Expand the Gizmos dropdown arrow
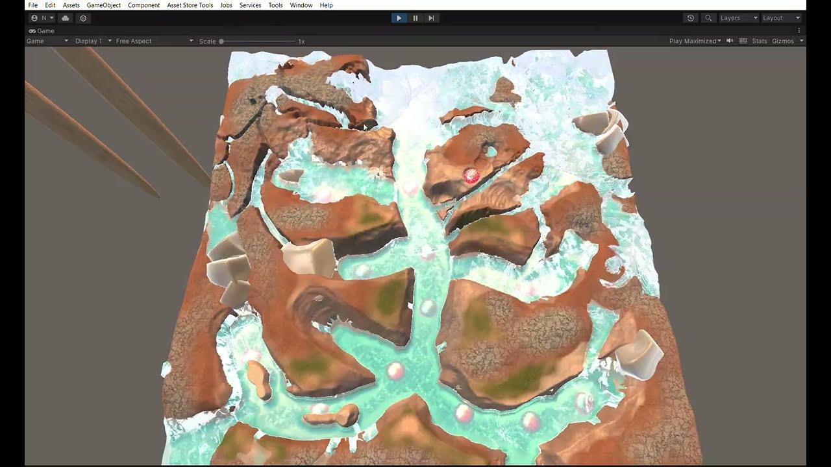The width and height of the screenshot is (831, 467). [802, 41]
